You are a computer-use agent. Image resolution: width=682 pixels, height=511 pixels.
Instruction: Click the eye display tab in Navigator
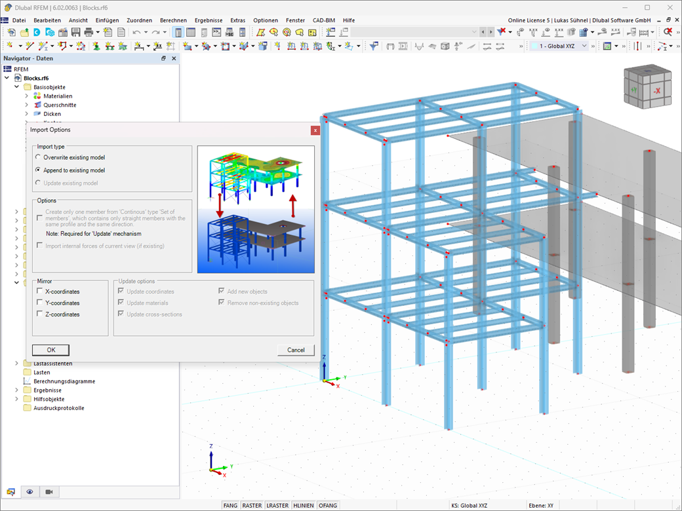click(x=30, y=492)
